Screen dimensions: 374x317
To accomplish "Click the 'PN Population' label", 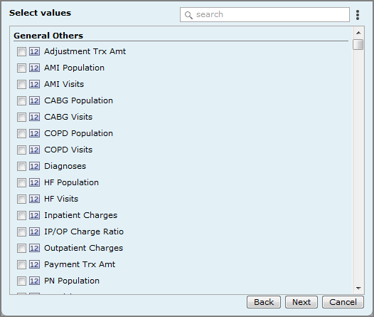I will click(x=72, y=281).
